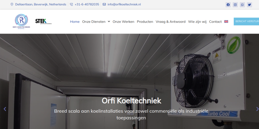This screenshot has height=129, width=259.
Task: Go to the next slide arrow
Action: coord(257,109)
